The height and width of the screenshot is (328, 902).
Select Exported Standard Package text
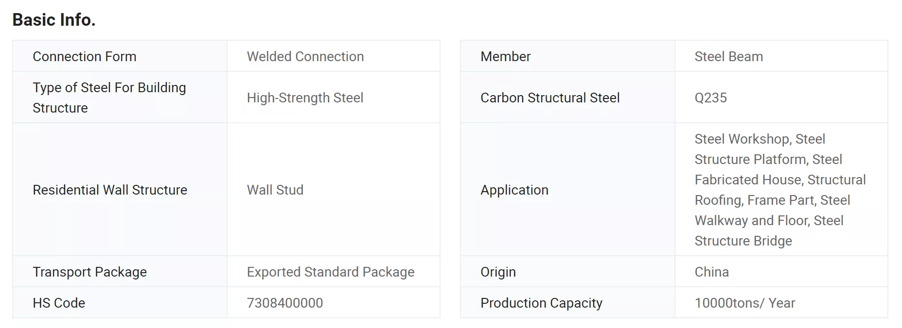coord(330,272)
